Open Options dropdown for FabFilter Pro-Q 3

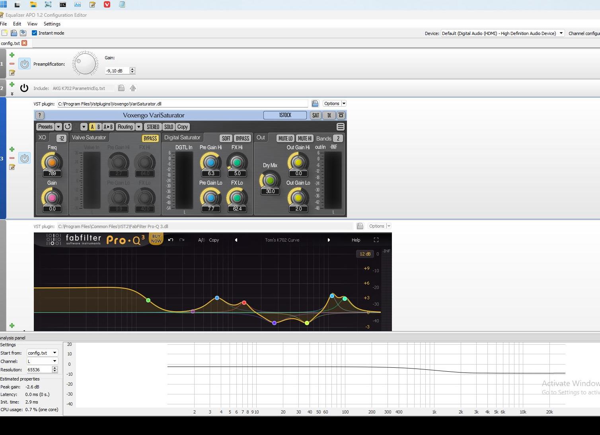[379, 226]
